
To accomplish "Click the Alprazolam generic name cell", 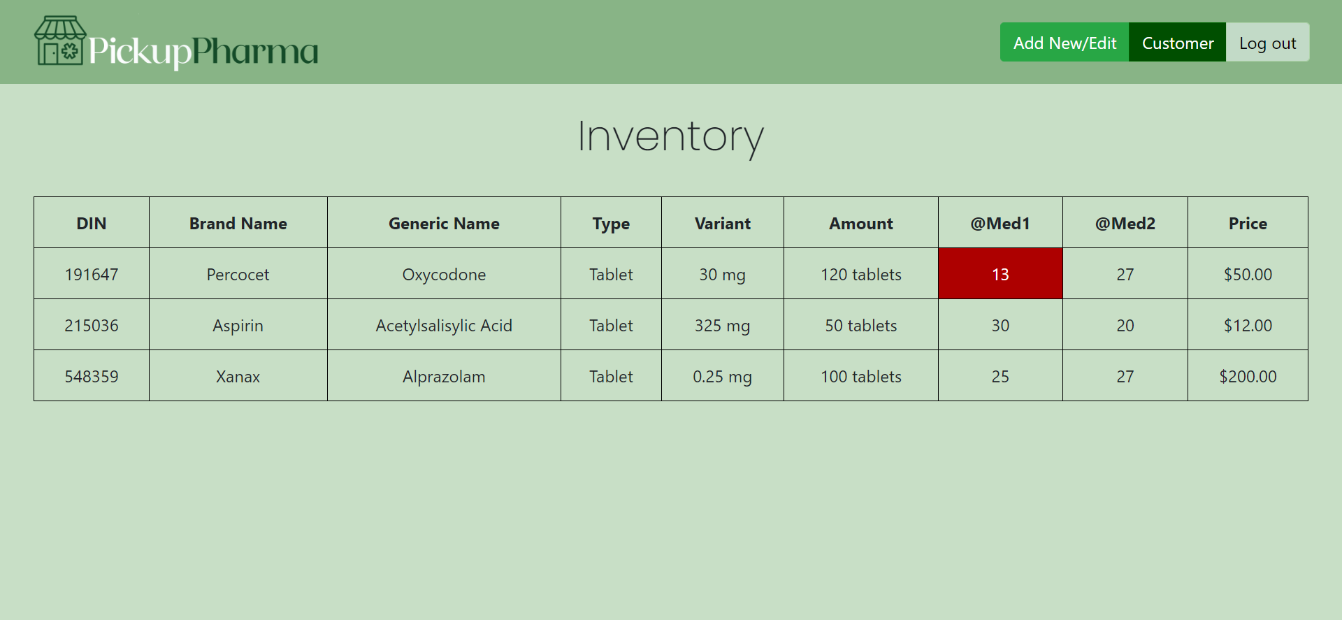I will tap(444, 376).
